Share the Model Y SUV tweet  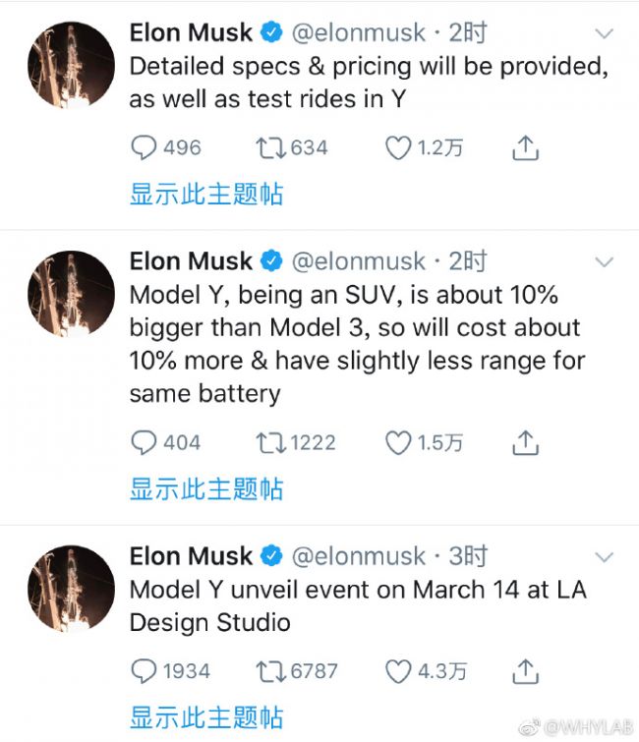point(526,443)
